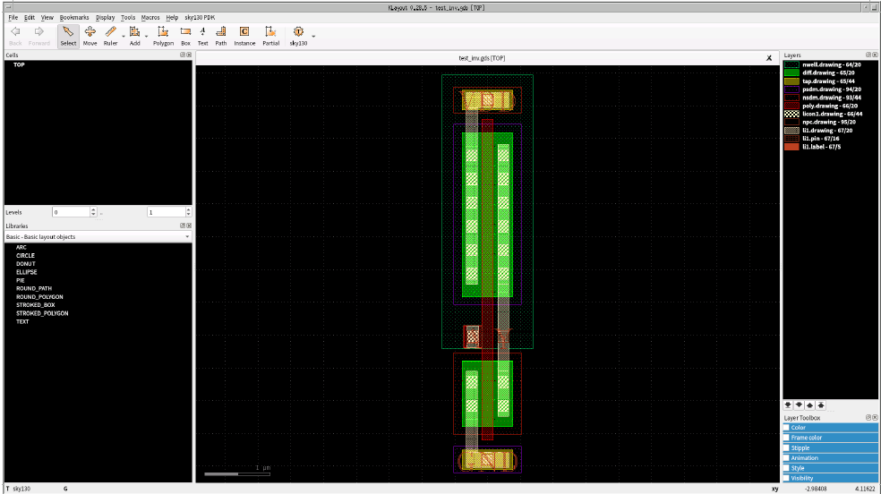881x494 pixels.
Task: Activate the Instance tool
Action: (244, 36)
